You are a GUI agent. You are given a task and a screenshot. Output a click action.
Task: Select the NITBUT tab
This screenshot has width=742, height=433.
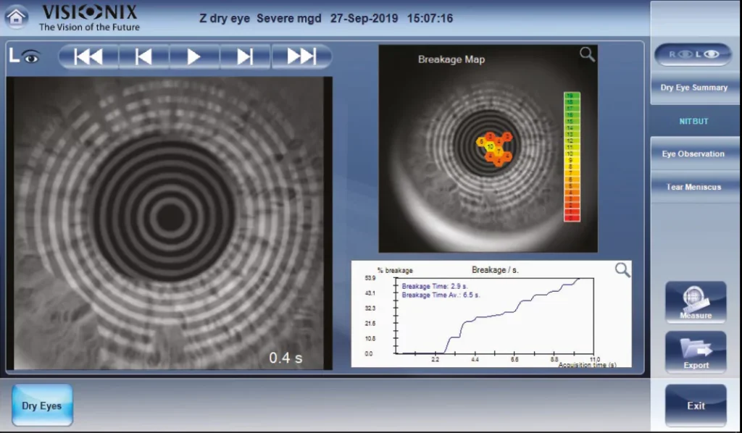[x=693, y=122]
